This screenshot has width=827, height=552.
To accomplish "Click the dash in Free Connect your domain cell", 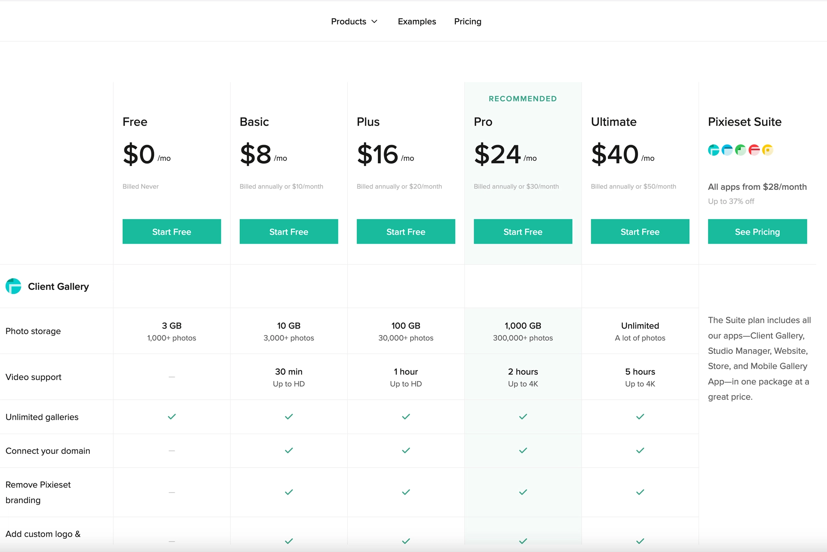I will [x=172, y=451].
